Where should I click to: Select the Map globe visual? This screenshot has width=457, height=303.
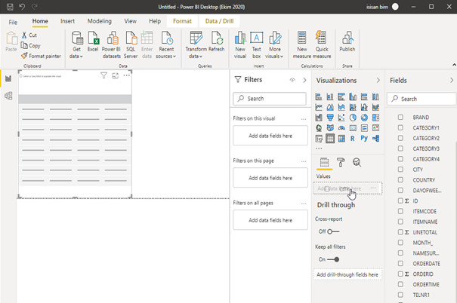(319, 128)
